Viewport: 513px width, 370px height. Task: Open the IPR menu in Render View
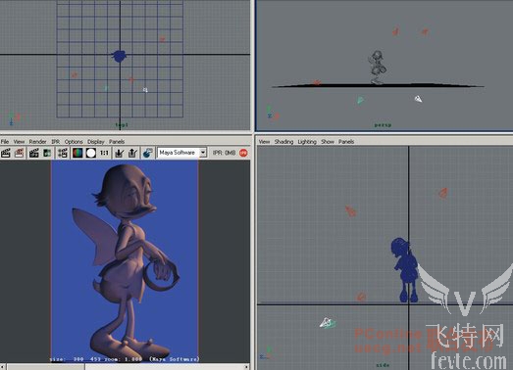coord(56,142)
